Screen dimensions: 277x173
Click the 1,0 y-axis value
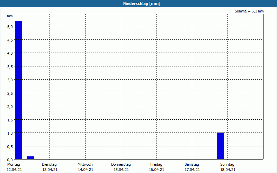10,133
